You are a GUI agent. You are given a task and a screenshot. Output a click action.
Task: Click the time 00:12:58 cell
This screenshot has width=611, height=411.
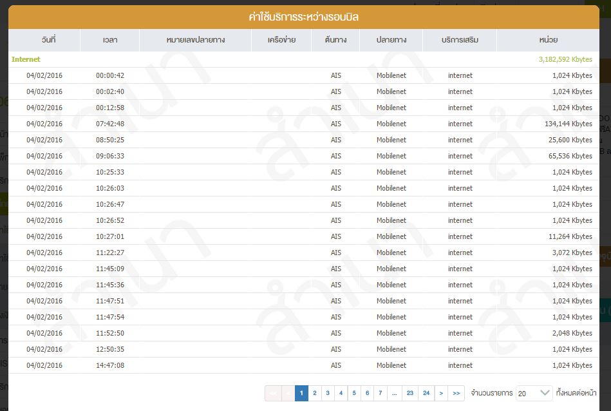pos(110,108)
